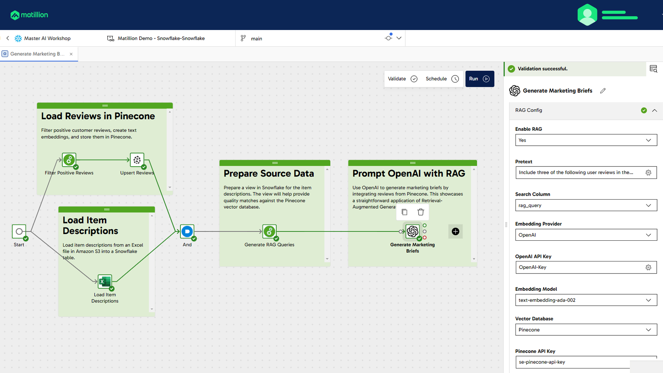Viewport: 663px width, 373px height.
Task: Select the Filter Positive Reviews component
Action: pyautogui.click(x=69, y=160)
